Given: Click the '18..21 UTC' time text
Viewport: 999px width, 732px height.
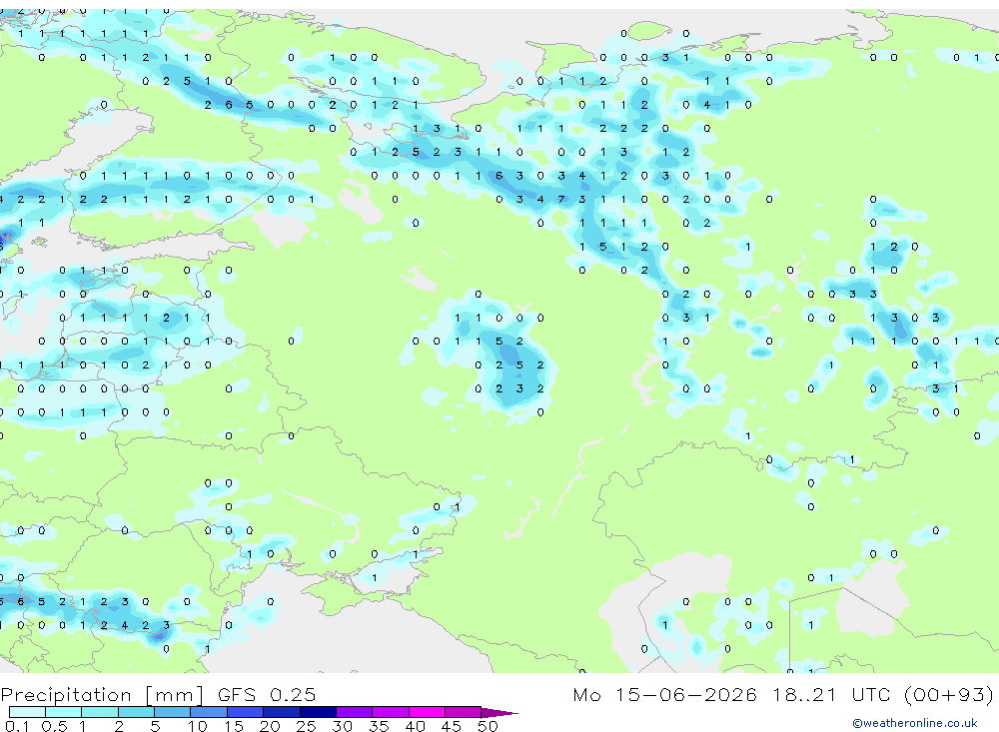Looking at the screenshot, I should [x=832, y=694].
